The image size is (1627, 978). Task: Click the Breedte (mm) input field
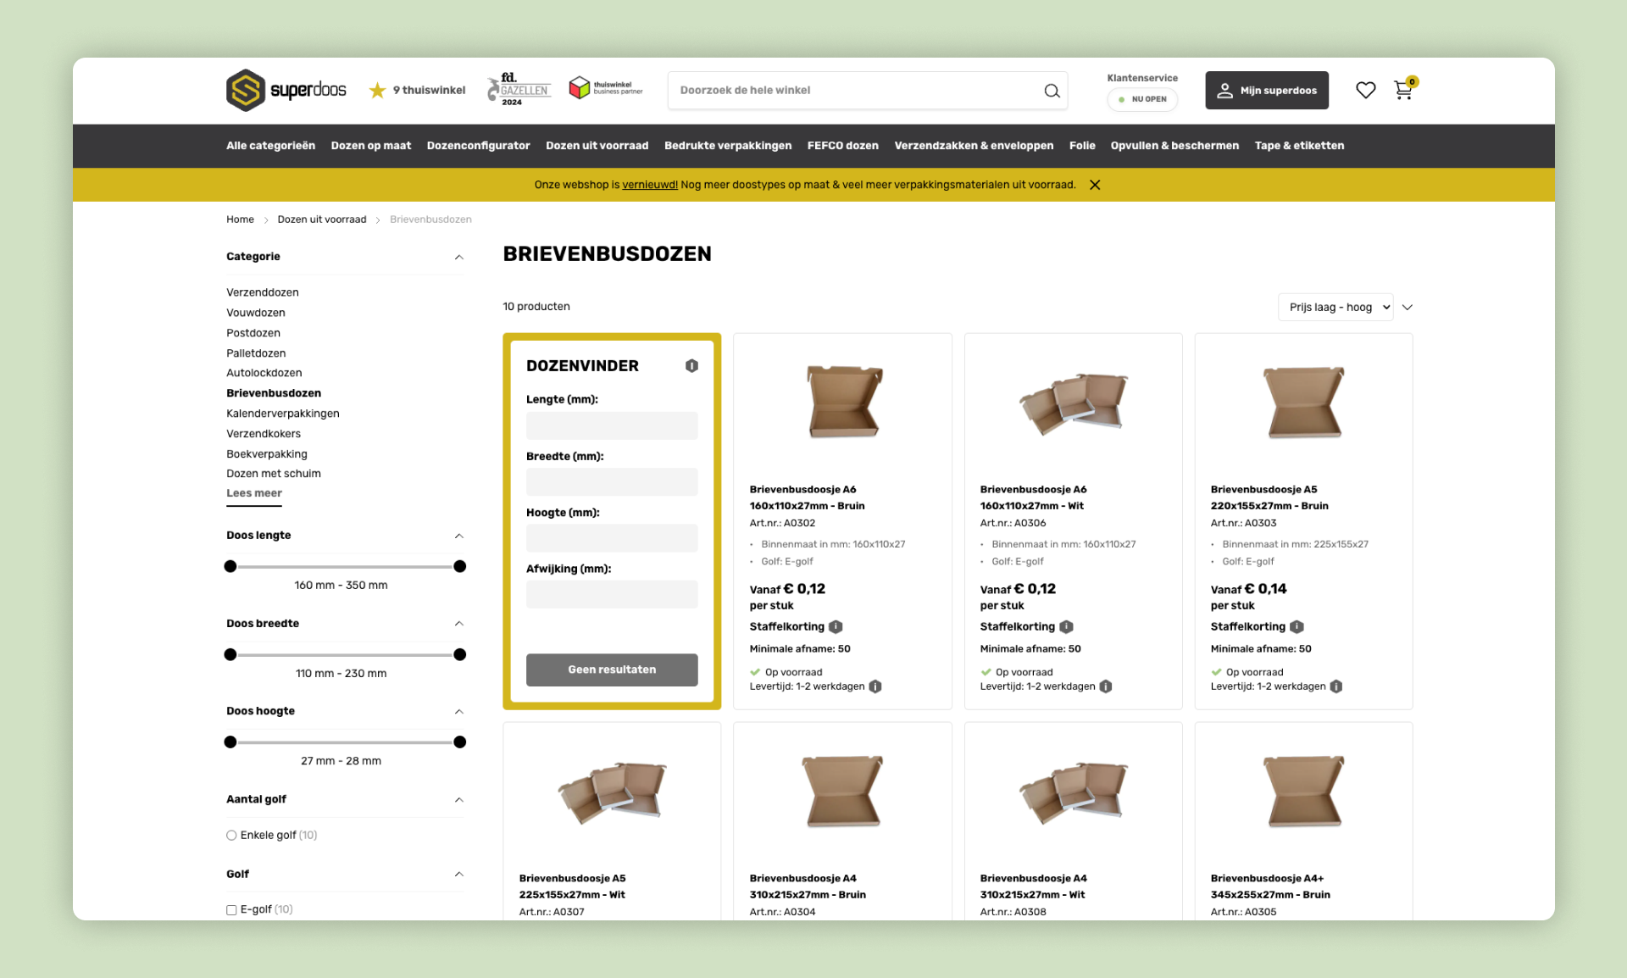coord(612,482)
